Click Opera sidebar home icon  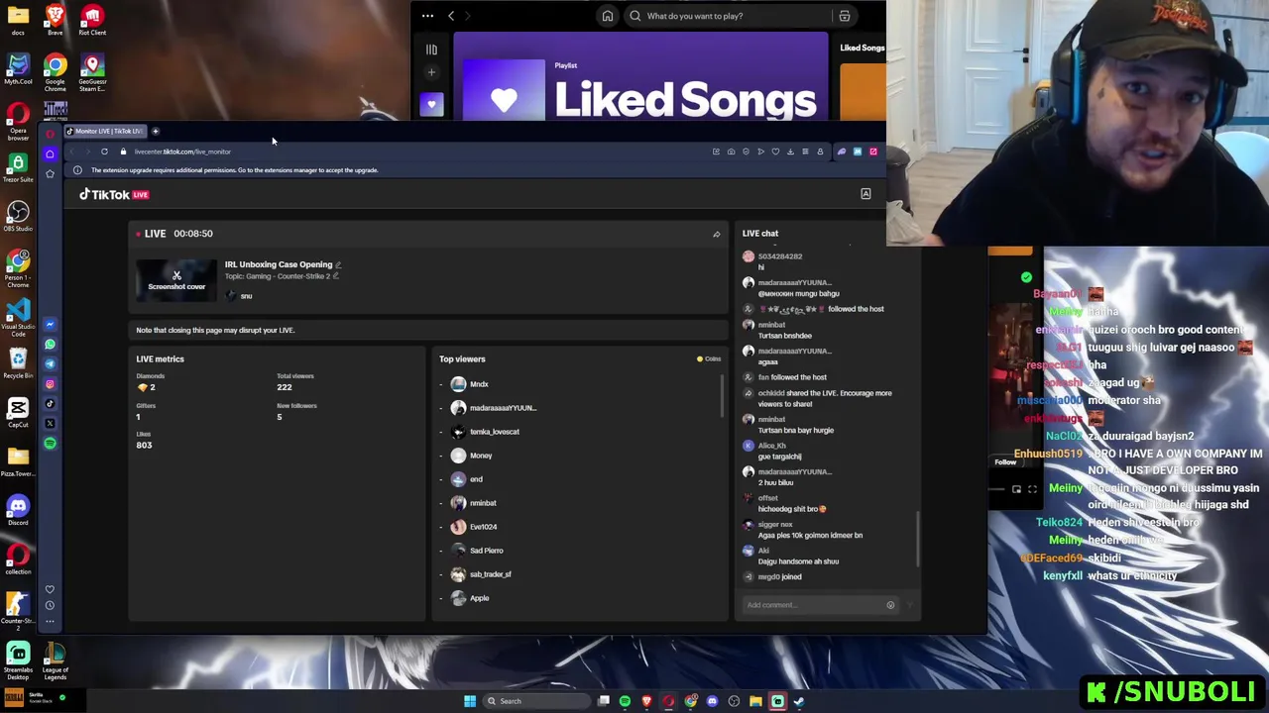[x=50, y=153]
